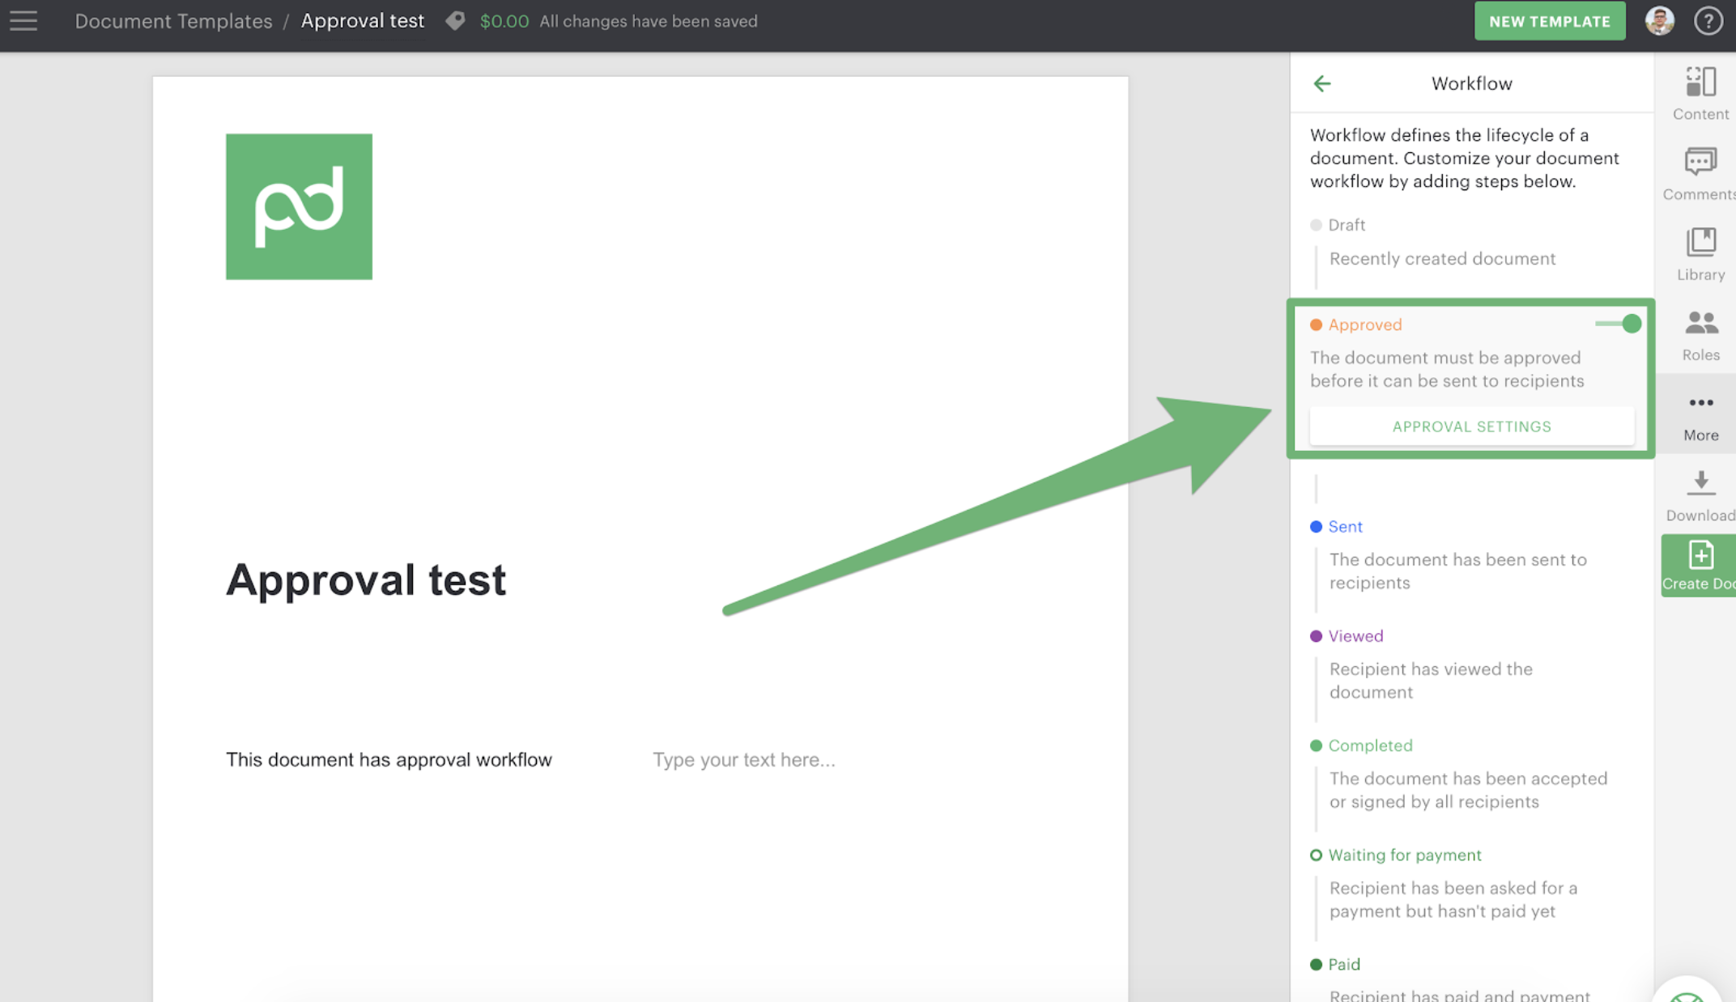The height and width of the screenshot is (1002, 1736).
Task: Click the Approval test document heading
Action: (x=366, y=580)
